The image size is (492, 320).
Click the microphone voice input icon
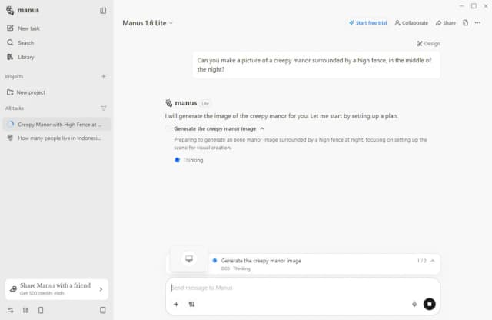pyautogui.click(x=414, y=304)
